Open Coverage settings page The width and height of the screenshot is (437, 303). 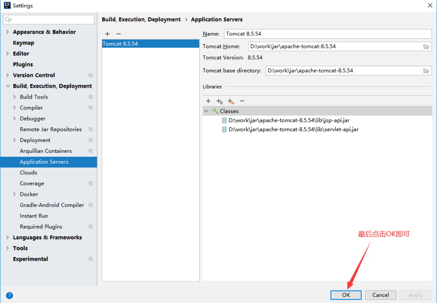point(32,184)
